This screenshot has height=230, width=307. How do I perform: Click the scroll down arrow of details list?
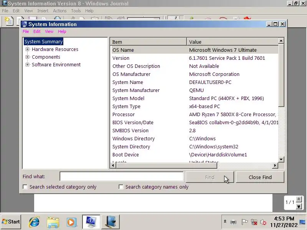point(281,159)
